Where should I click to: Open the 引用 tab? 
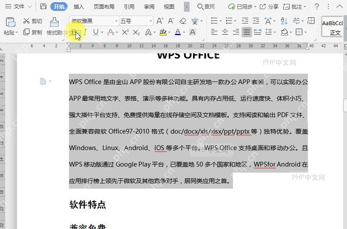[129, 7]
